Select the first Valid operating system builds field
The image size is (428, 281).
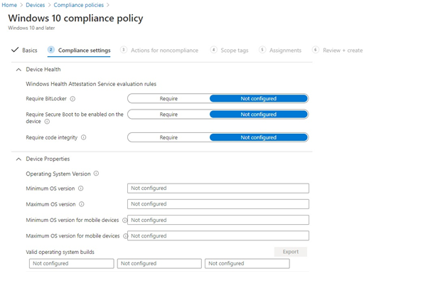point(72,263)
